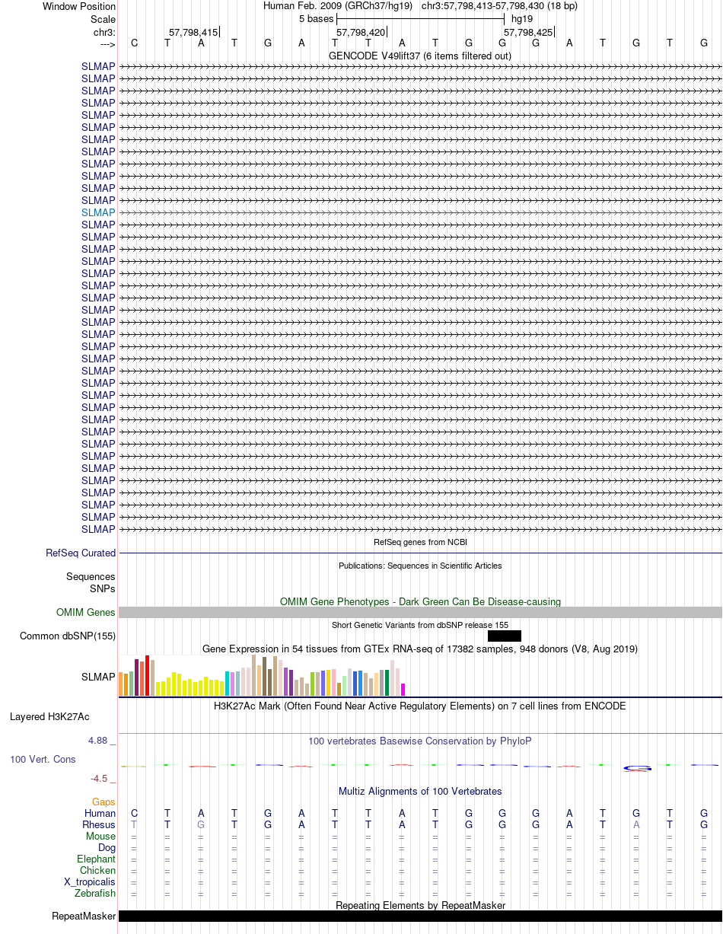Select the Human alignment row label
The height and width of the screenshot is (934, 723).
pos(100,814)
